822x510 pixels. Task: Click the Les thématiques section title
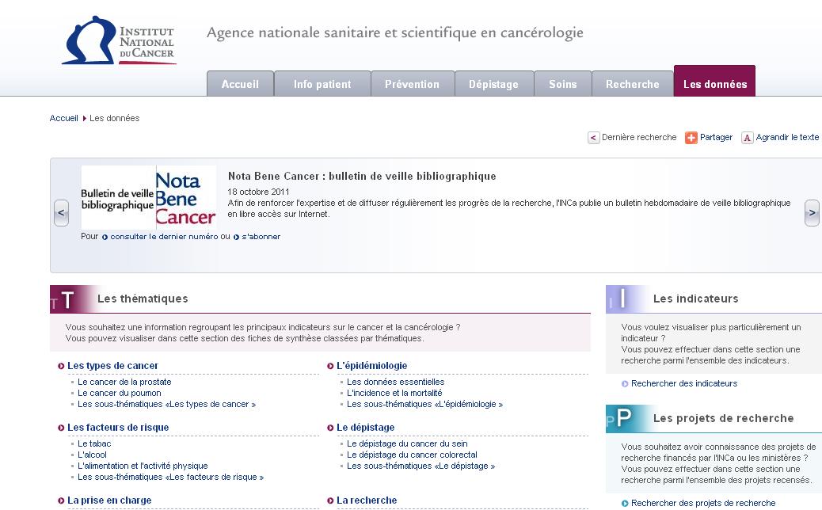(143, 299)
